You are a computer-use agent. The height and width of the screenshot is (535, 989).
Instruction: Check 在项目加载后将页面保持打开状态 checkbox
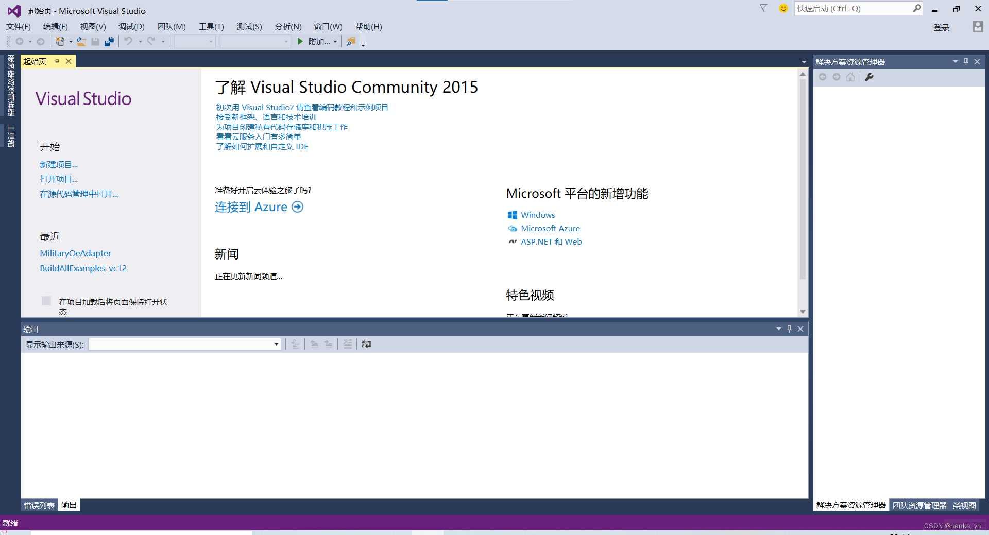point(46,301)
